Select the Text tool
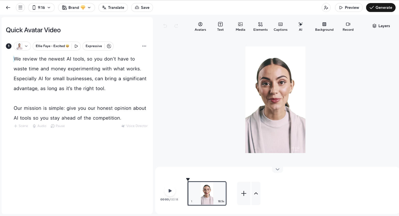Viewport: 399px width, 216px height. tap(220, 26)
